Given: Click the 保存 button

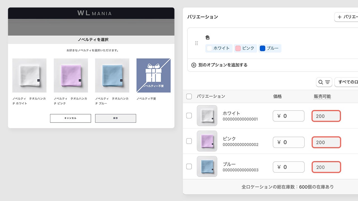Looking at the screenshot, I should point(116,118).
